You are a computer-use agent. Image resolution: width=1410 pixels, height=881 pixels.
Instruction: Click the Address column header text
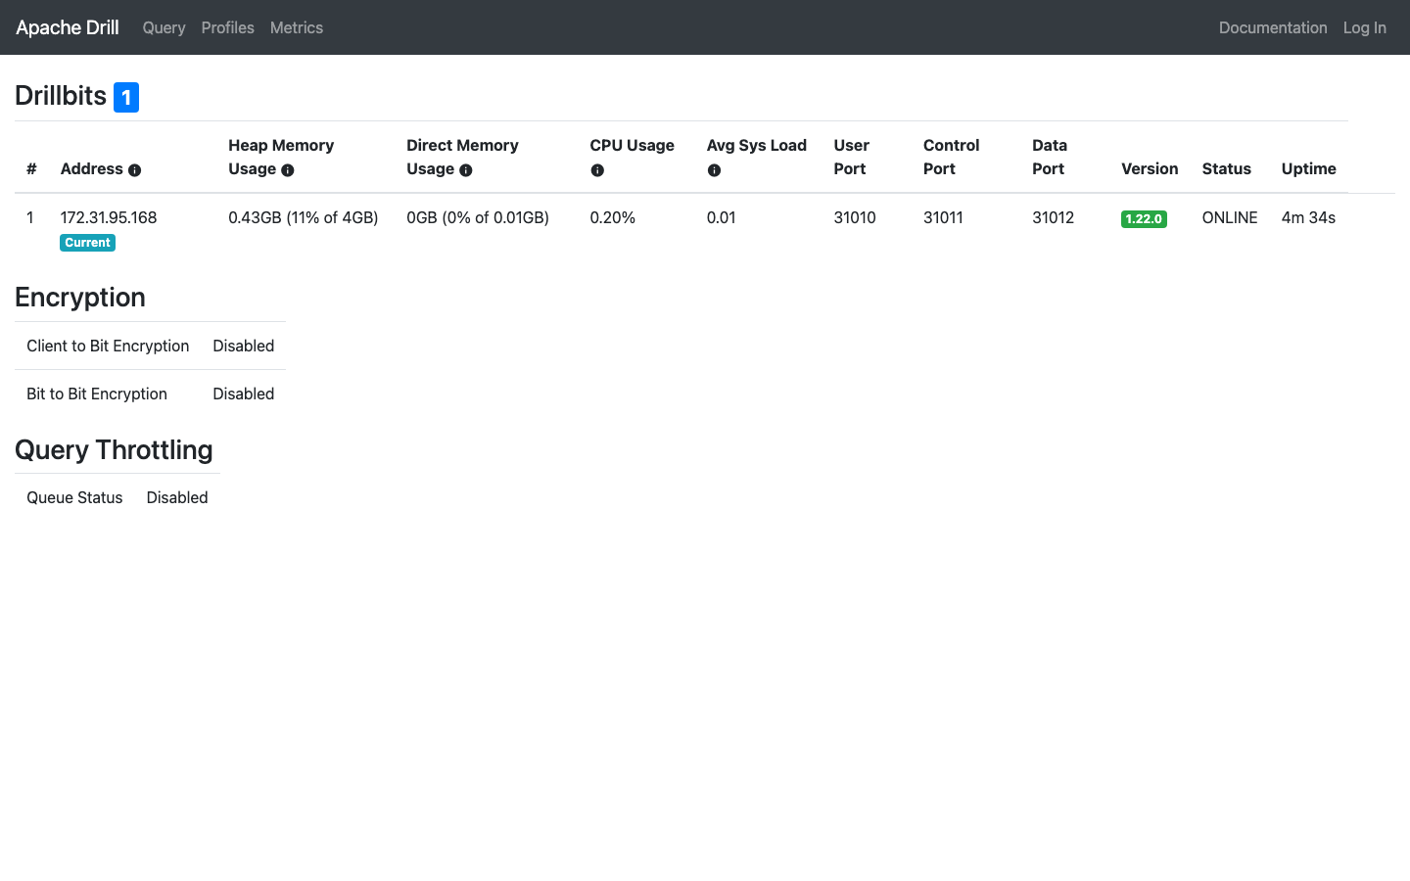click(x=91, y=168)
